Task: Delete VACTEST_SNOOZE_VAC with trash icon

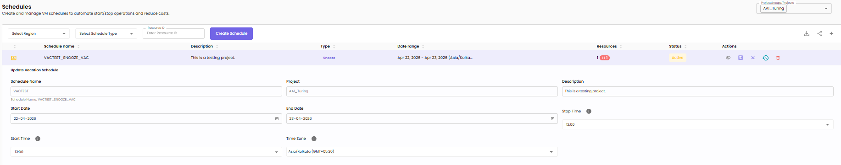Action: [778, 58]
